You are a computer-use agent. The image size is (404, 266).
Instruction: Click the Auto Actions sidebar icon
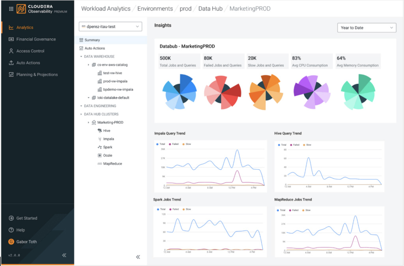click(11, 63)
